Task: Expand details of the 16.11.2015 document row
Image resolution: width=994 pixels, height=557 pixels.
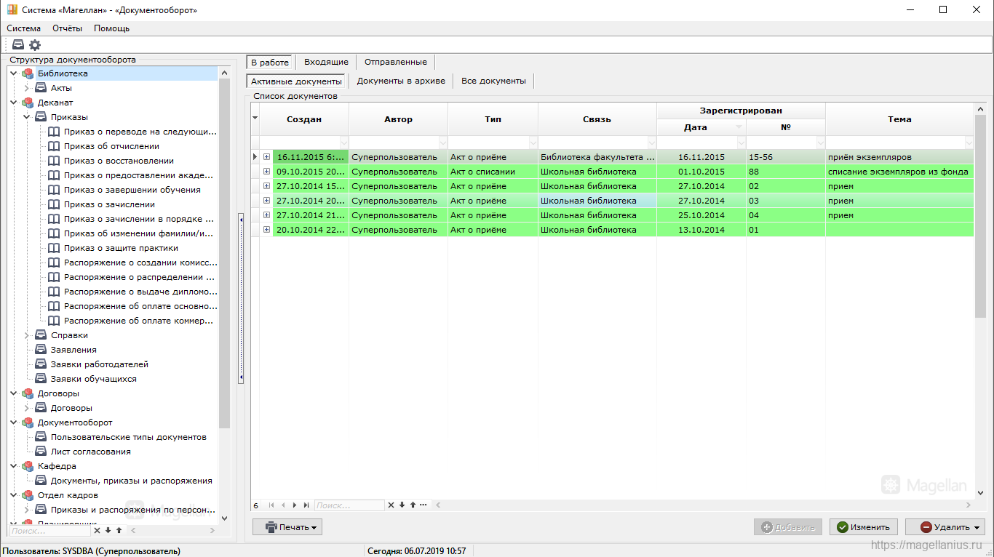Action: tap(267, 157)
